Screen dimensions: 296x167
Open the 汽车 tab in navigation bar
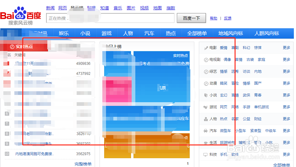coord(149,33)
